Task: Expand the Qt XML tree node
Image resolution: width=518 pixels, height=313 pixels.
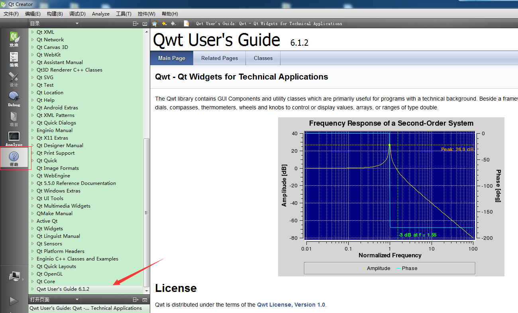Action: pyautogui.click(x=33, y=32)
